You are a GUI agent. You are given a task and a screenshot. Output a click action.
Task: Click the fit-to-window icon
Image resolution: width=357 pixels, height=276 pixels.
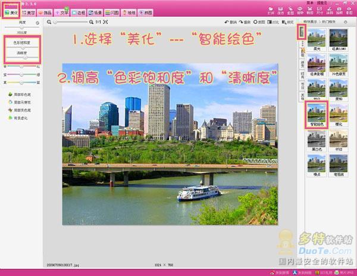(x=105, y=22)
